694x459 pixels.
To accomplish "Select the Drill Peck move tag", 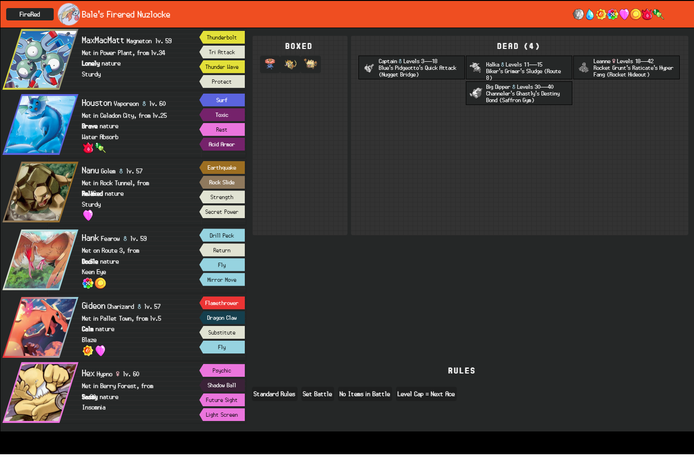I will 222,236.
